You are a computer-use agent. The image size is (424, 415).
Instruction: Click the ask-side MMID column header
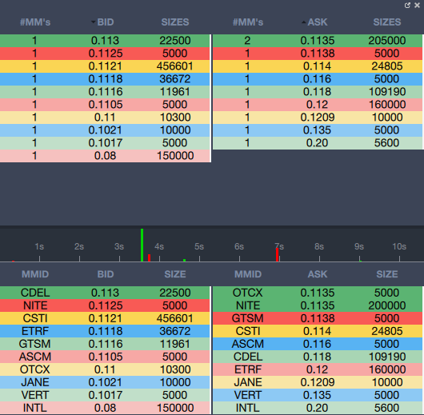pos(248,274)
